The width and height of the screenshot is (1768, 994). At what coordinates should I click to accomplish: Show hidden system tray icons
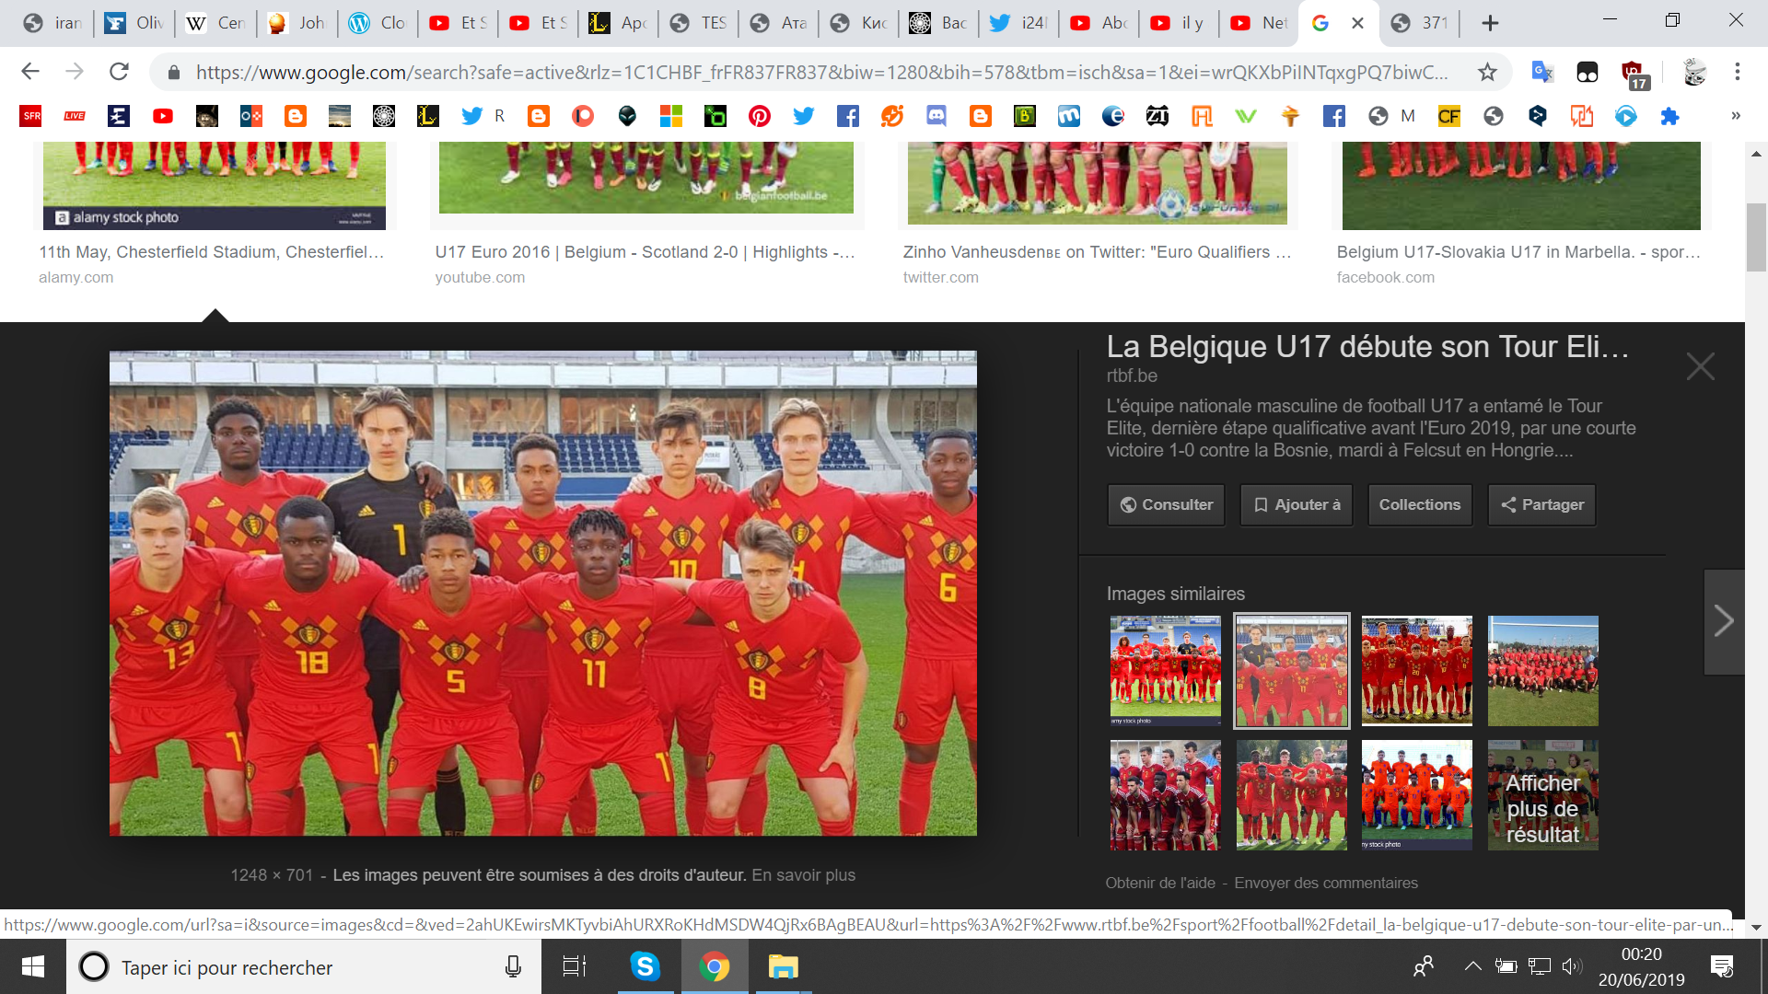click(1472, 966)
